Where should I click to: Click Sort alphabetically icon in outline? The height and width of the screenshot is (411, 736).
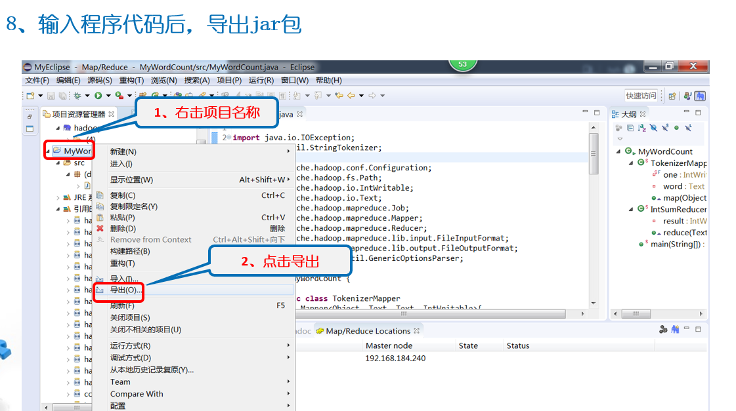[x=641, y=127]
